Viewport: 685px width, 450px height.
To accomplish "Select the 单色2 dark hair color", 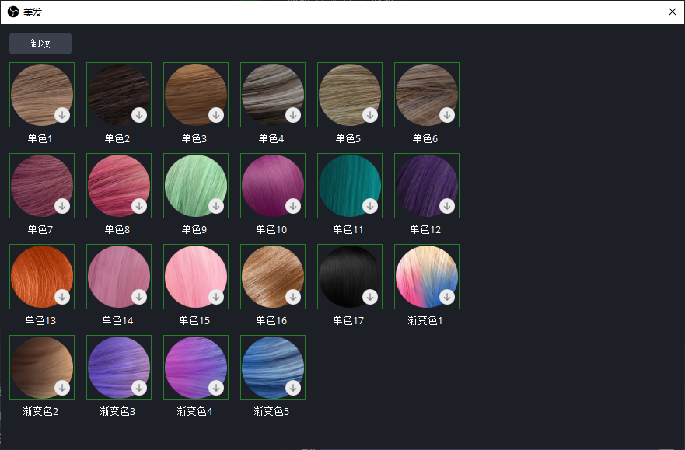I will 118,94.
